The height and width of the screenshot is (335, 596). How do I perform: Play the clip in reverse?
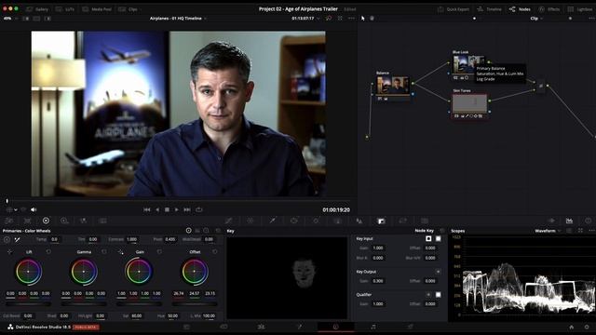(157, 209)
